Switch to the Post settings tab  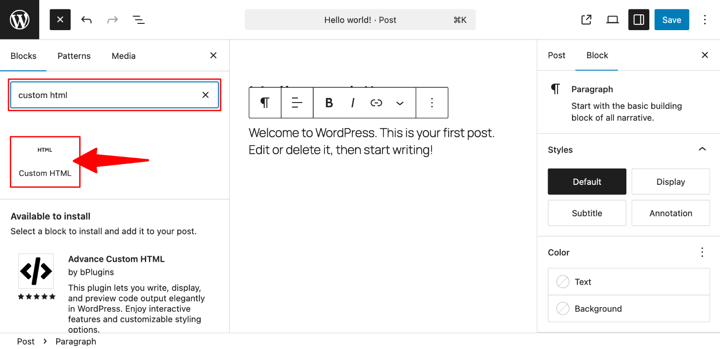[556, 55]
